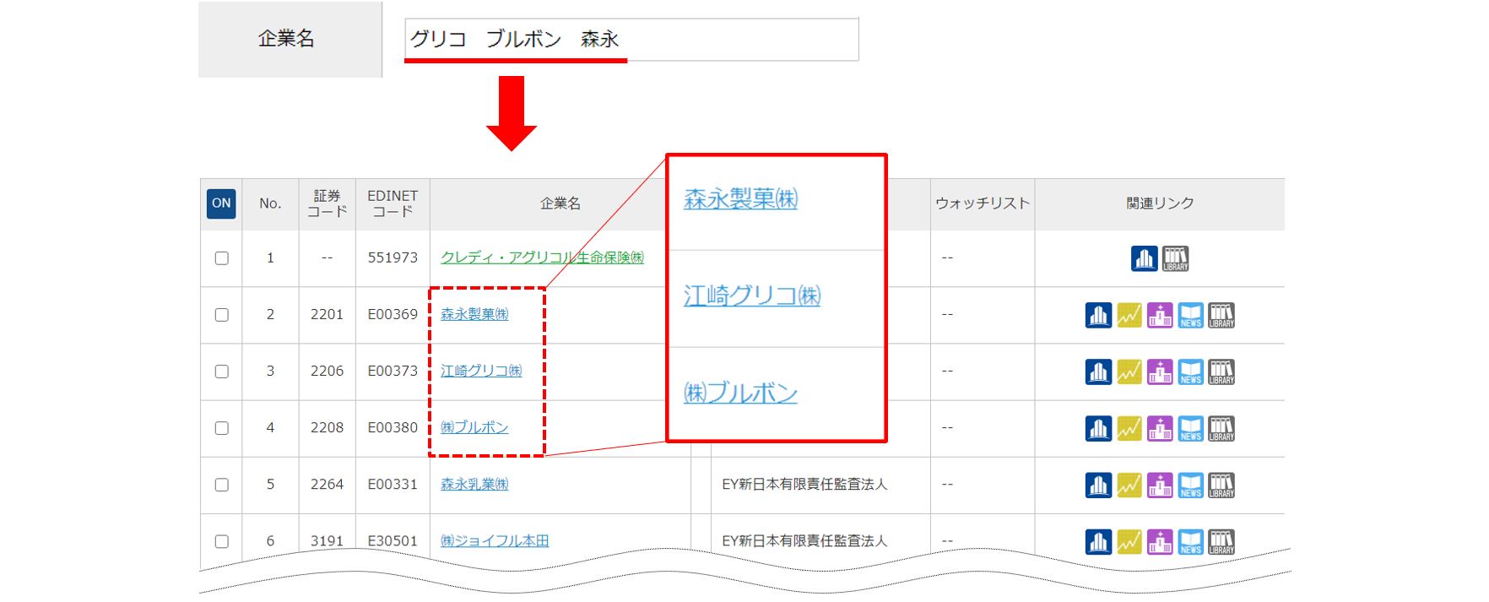Open the purple institution icon for 森永乳業 row

click(x=1160, y=485)
